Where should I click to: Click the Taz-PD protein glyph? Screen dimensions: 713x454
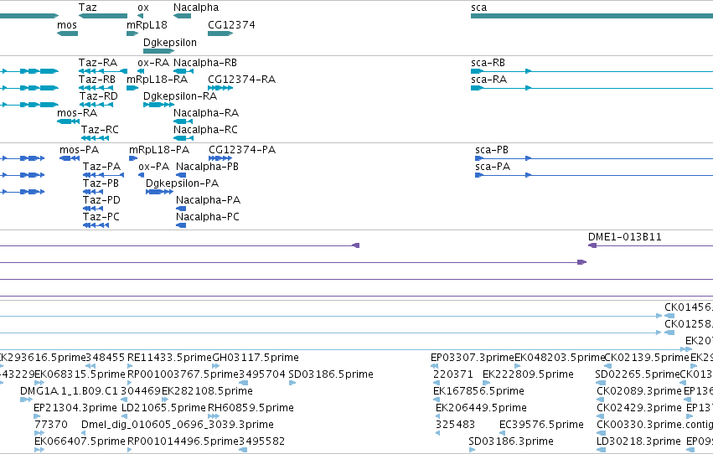93,209
